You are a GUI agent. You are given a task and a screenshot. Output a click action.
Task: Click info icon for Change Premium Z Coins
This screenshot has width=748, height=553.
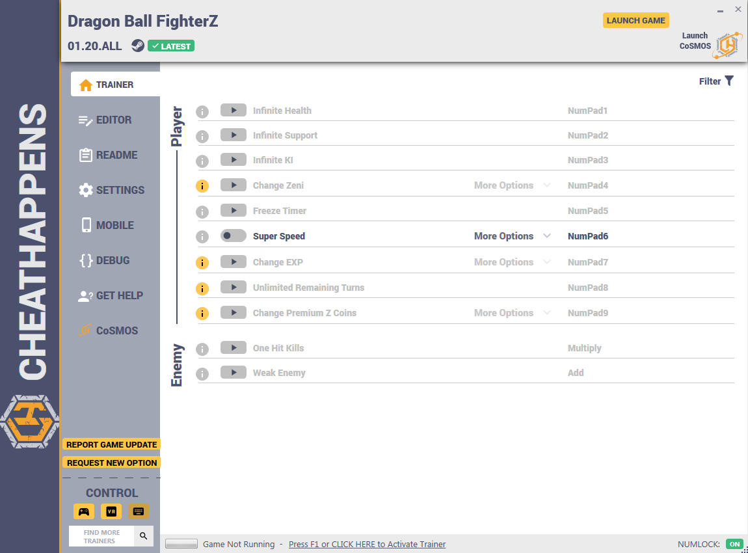tap(202, 314)
